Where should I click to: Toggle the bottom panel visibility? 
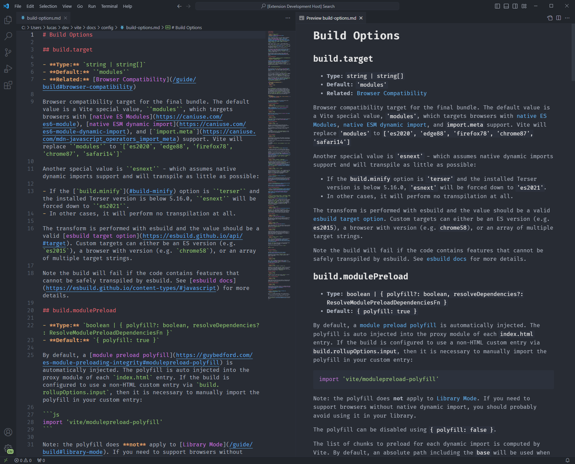[x=506, y=6]
